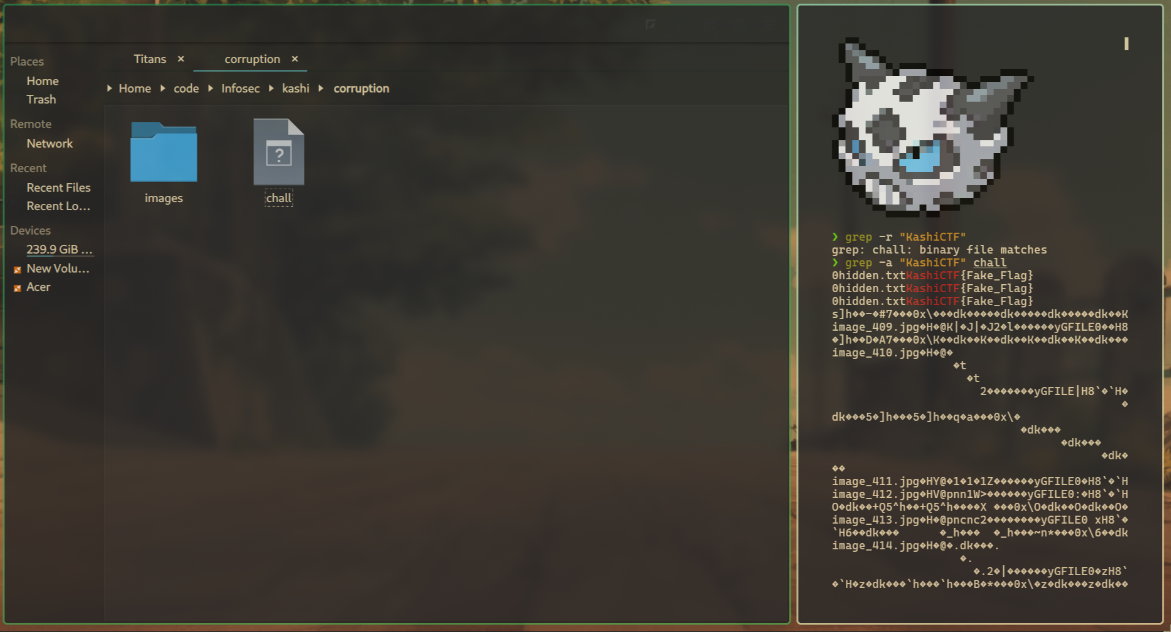Click the Remote section header
Screen dimensions: 1171x632
click(x=31, y=124)
